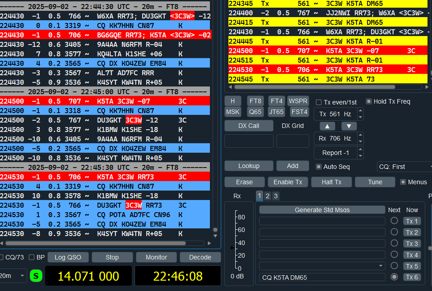The height and width of the screenshot is (291, 432).
Task: Click the DX Grid input field
Action: tap(293, 141)
